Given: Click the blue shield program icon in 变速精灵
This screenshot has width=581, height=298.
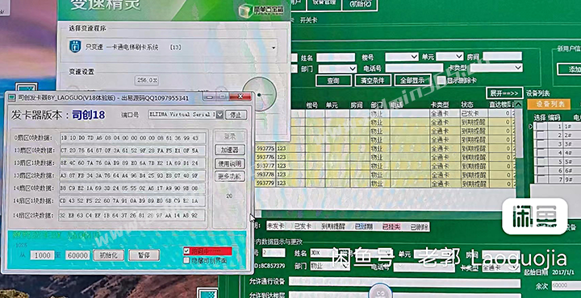Looking at the screenshot, I should (x=75, y=47).
